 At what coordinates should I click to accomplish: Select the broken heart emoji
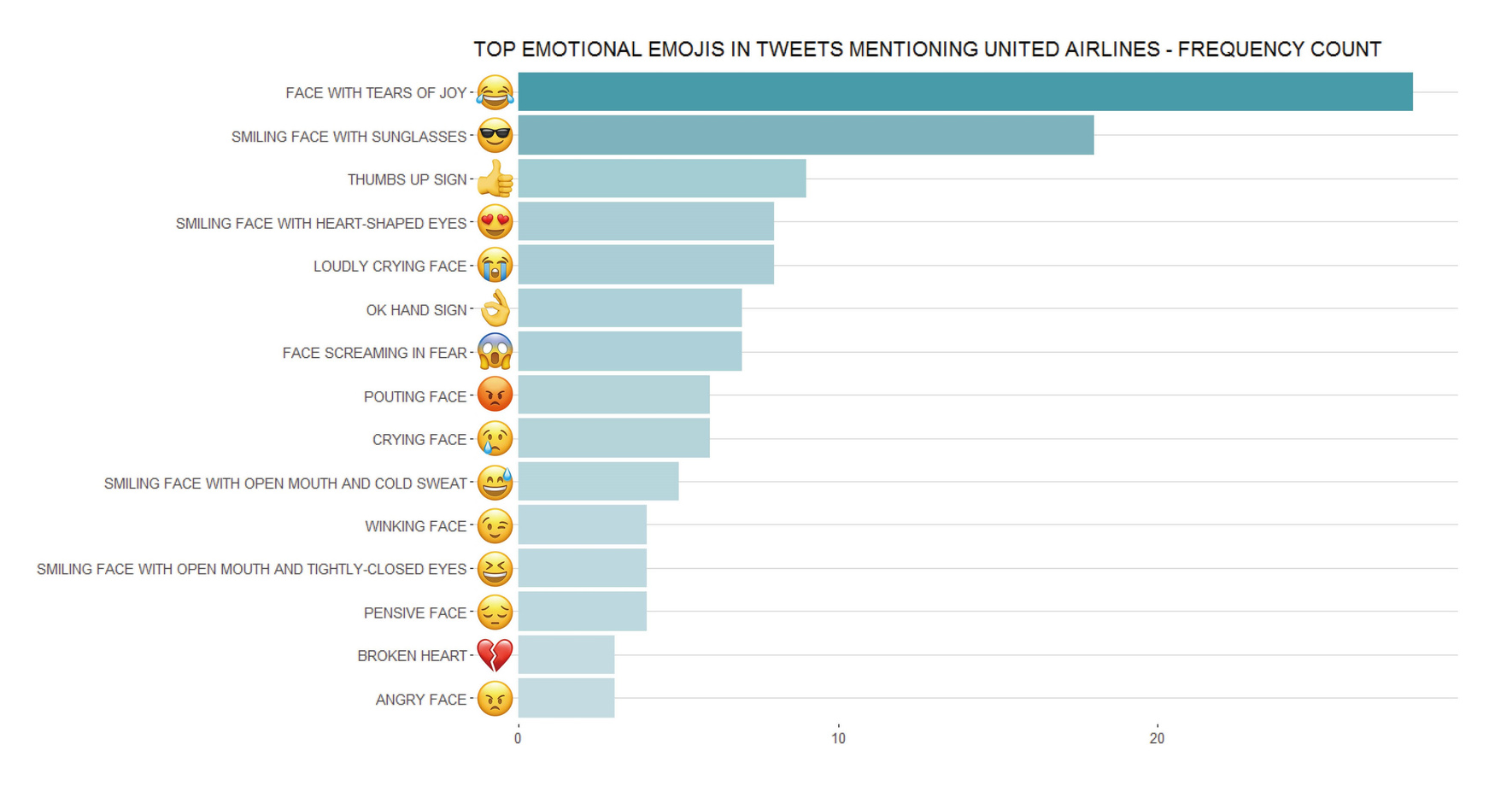tap(495, 655)
